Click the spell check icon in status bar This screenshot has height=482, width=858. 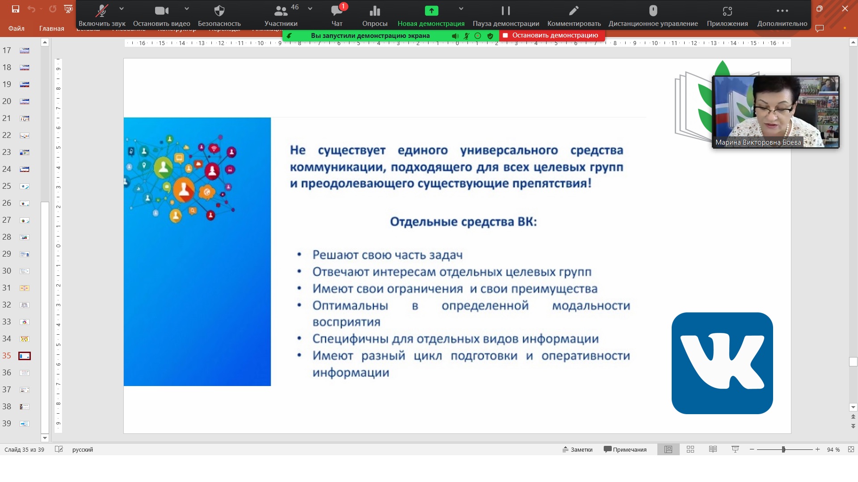tap(59, 449)
